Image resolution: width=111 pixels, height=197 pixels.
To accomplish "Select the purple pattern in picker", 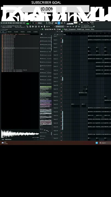I will click(x=46, y=102).
